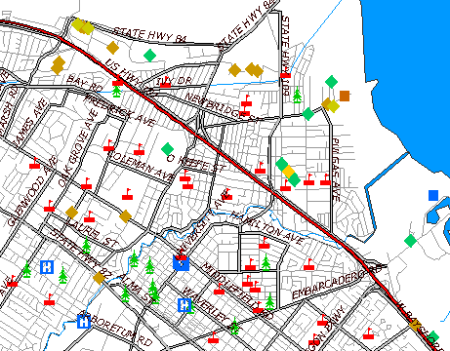Click the orange-brown square marker near the bay
The image size is (450, 351).
[x=345, y=97]
